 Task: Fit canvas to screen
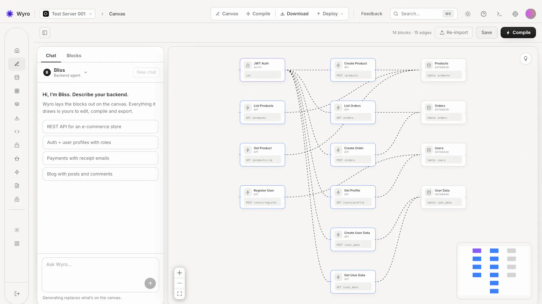180,294
